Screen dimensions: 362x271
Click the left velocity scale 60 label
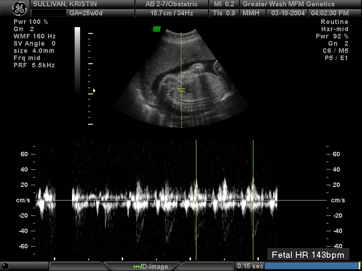tap(24, 154)
